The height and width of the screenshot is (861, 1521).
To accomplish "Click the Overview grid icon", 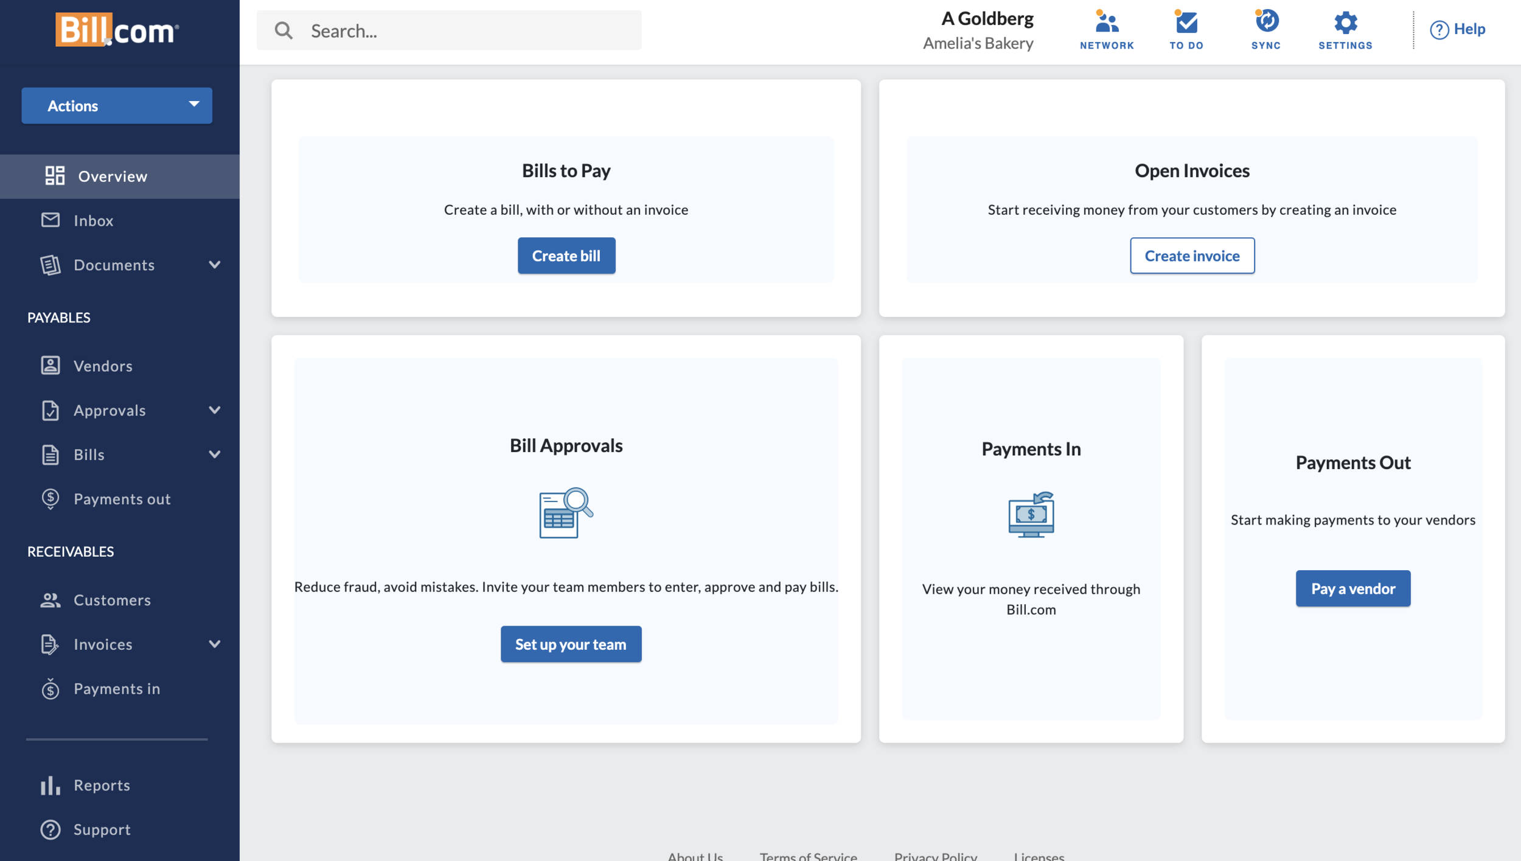I will tap(55, 176).
